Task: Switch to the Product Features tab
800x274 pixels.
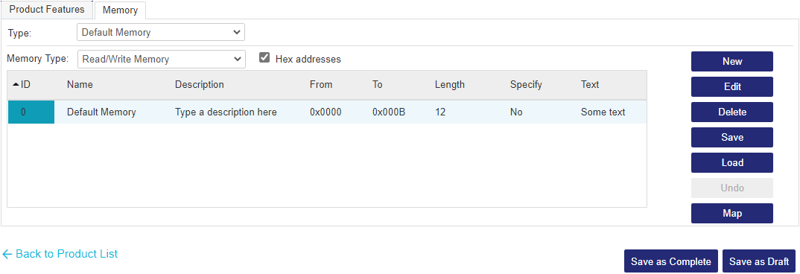Action: [47, 10]
